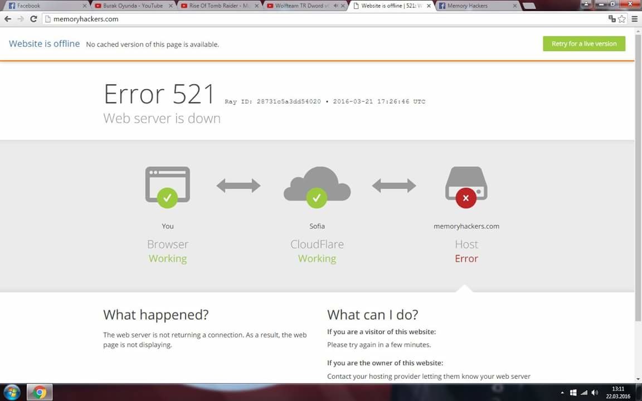Bookmark this page with the star icon
Viewport: 642px width, 401px height.
(x=622, y=19)
